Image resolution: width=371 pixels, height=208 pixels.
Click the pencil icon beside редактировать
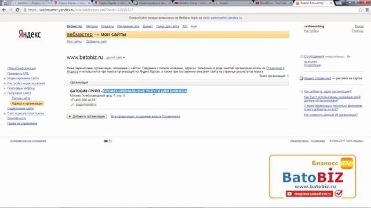72,105
